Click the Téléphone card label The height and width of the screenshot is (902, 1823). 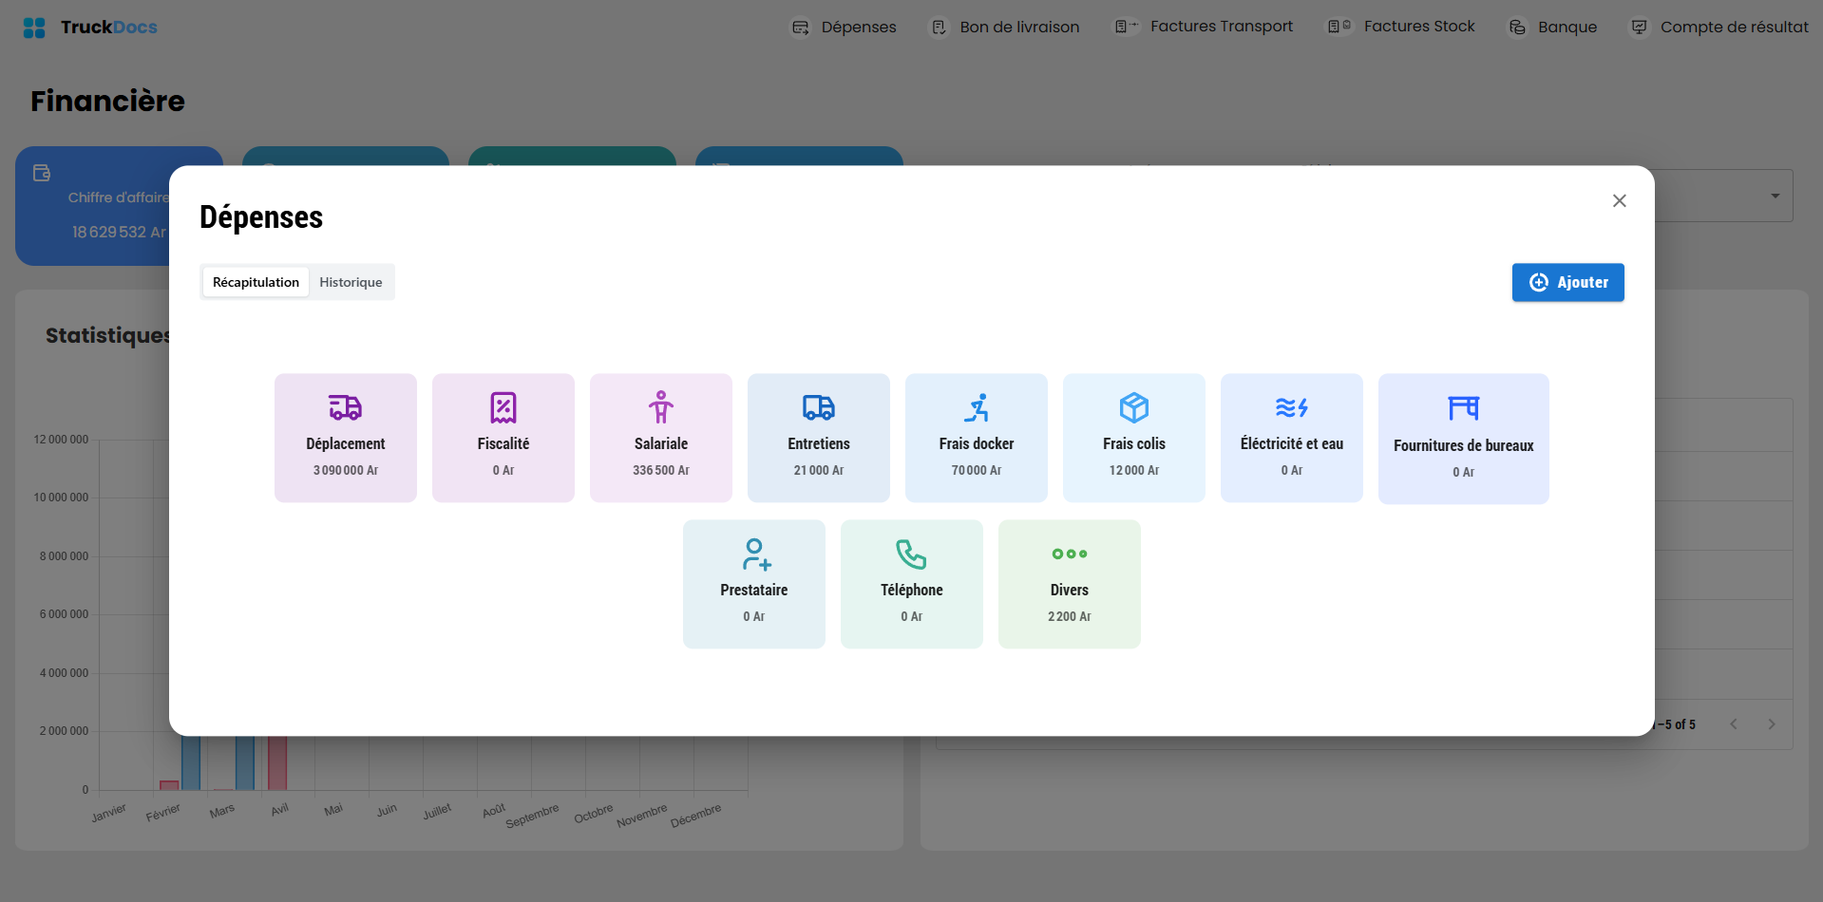[912, 590]
